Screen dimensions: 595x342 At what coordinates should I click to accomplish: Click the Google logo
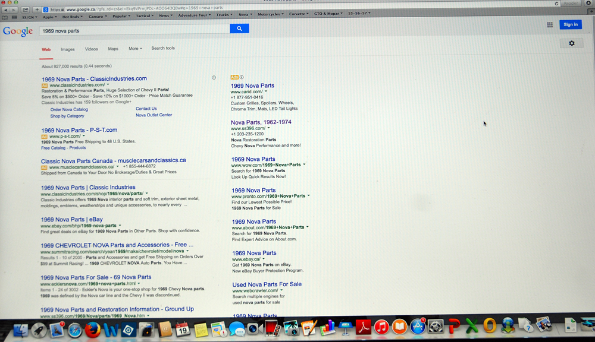[x=18, y=31]
